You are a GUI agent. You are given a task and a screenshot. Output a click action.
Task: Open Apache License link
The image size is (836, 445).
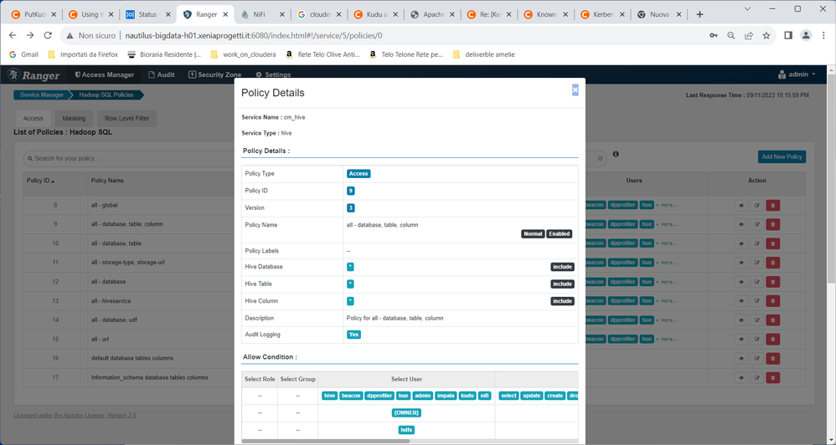[75, 415]
